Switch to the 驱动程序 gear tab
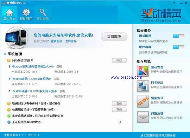Viewport: 190px width, 138px height. click(26, 15)
